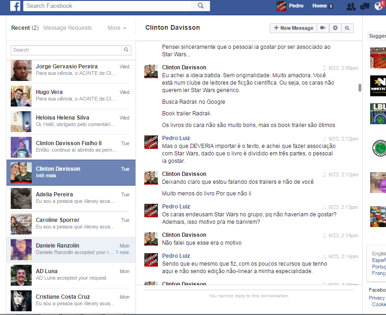Screen dimensions: 386x315
Task: Open conversation settings gear icon
Action: pyautogui.click(x=335, y=28)
